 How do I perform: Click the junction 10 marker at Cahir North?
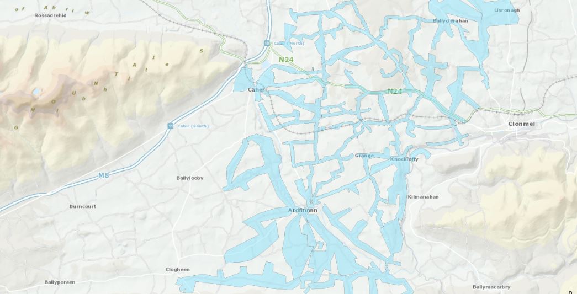(266, 44)
